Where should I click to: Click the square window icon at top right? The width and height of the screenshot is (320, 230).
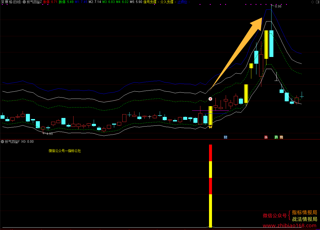[x=318, y=2]
